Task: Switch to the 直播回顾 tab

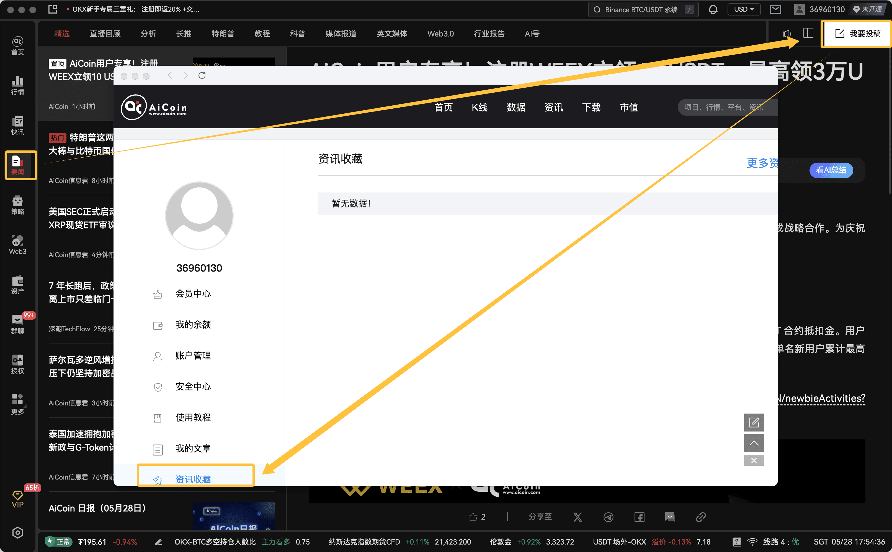Action: point(105,33)
